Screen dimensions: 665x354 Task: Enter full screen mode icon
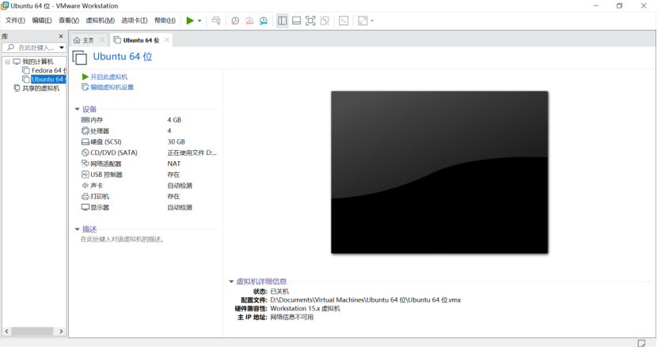(310, 21)
